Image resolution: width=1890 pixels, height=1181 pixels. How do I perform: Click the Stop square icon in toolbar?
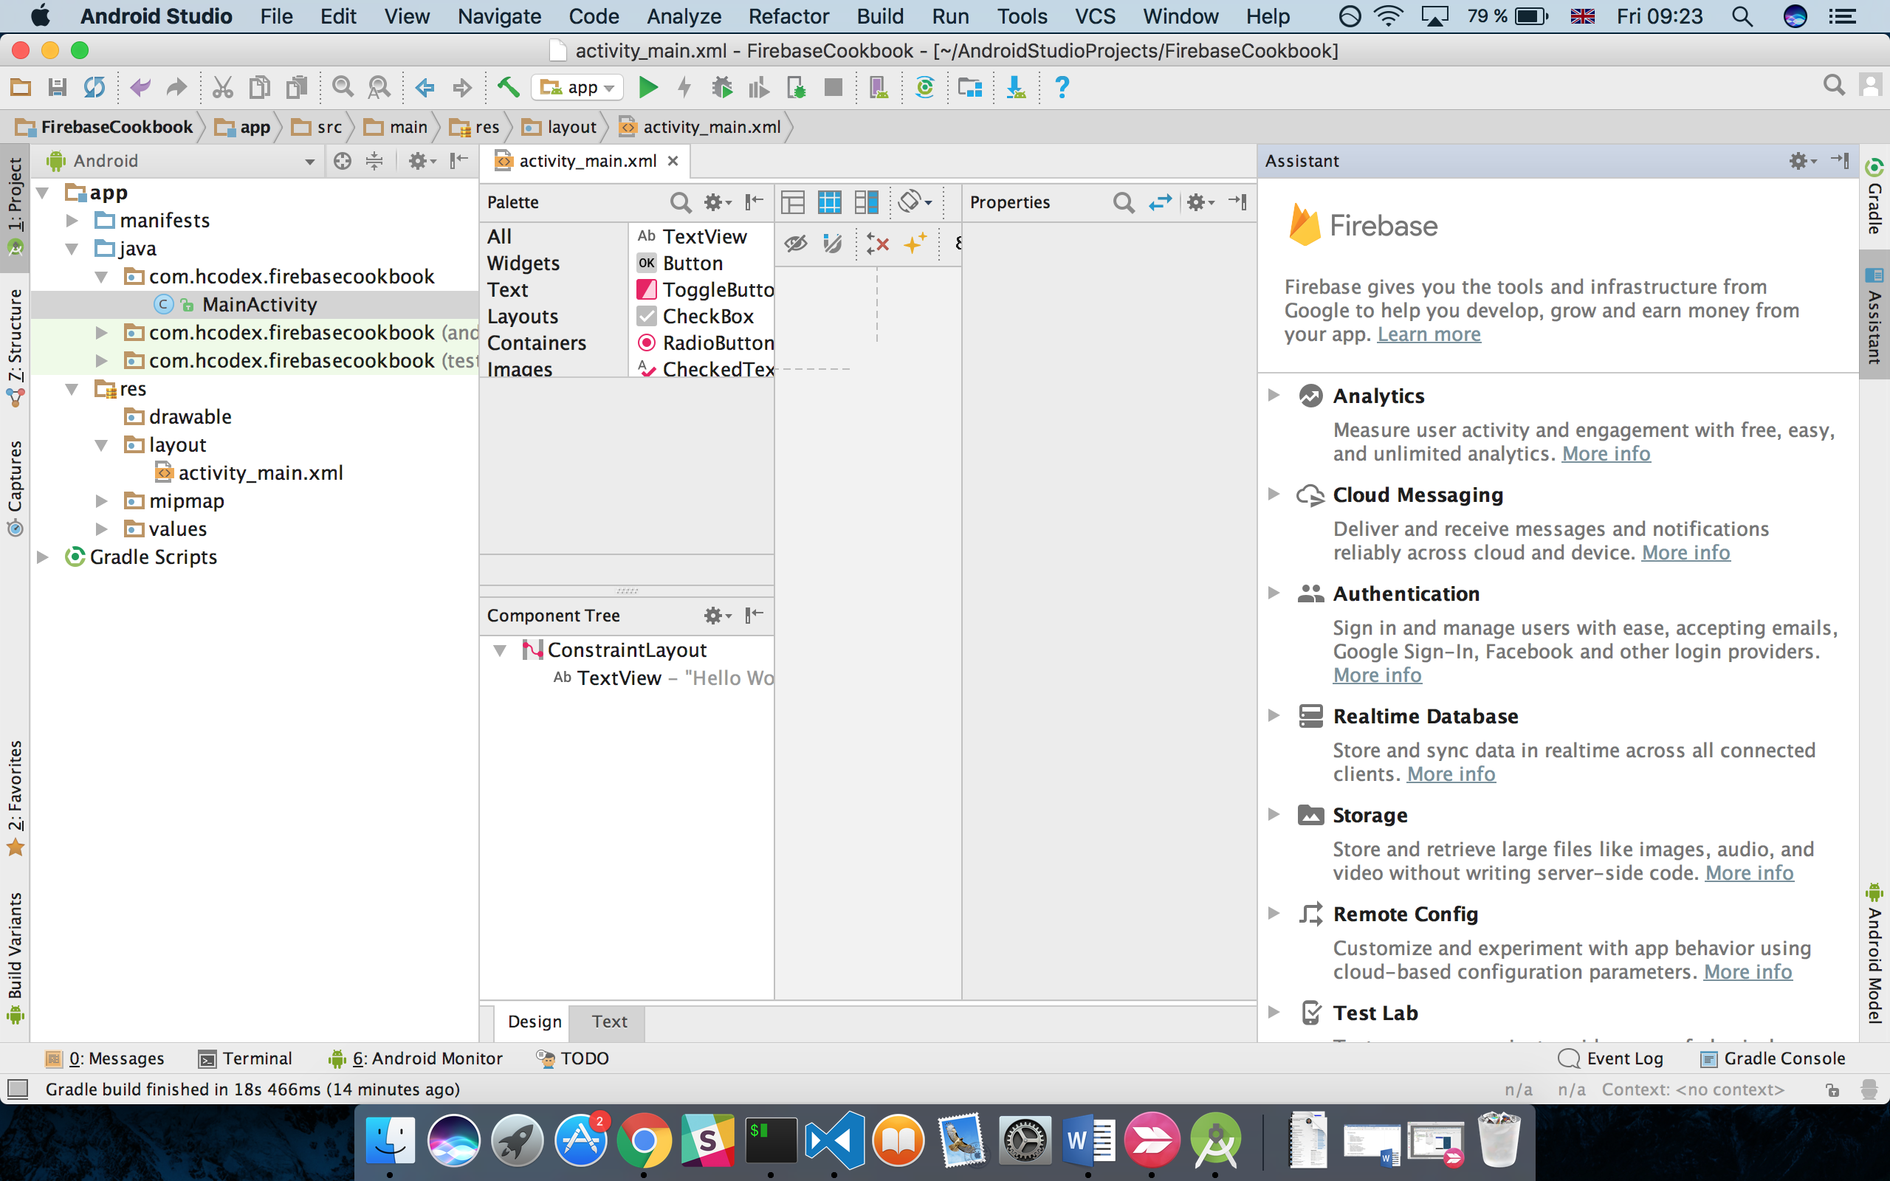(834, 88)
